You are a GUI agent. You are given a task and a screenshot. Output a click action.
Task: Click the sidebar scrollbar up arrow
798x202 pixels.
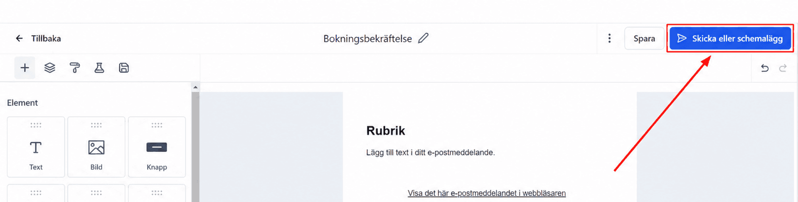click(195, 87)
